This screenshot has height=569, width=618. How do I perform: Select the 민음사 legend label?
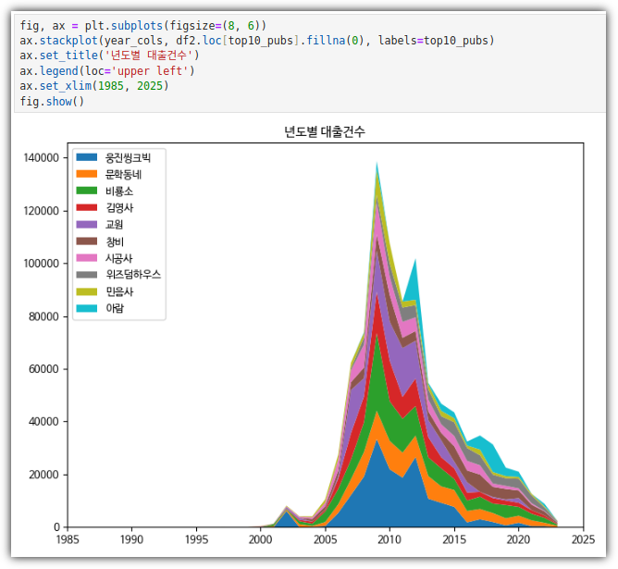pos(119,291)
